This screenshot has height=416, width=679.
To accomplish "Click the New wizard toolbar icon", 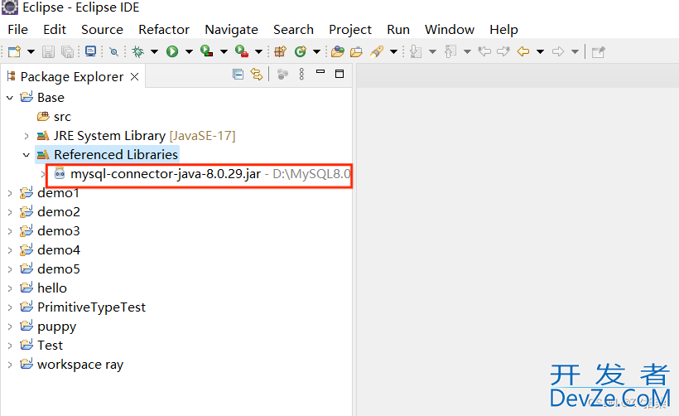I will (x=14, y=51).
